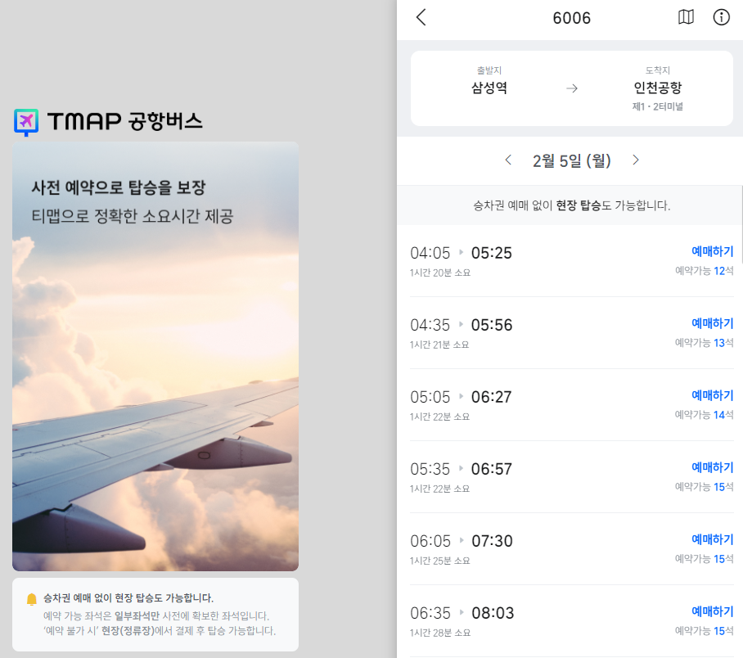
Task: Go back with the left arrow icon
Action: point(421,17)
